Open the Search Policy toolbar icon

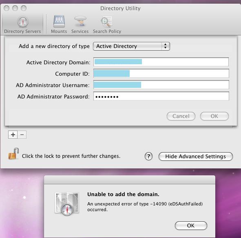[107, 24]
